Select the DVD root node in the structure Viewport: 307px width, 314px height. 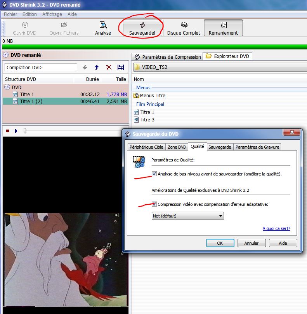pyautogui.click(x=16, y=87)
